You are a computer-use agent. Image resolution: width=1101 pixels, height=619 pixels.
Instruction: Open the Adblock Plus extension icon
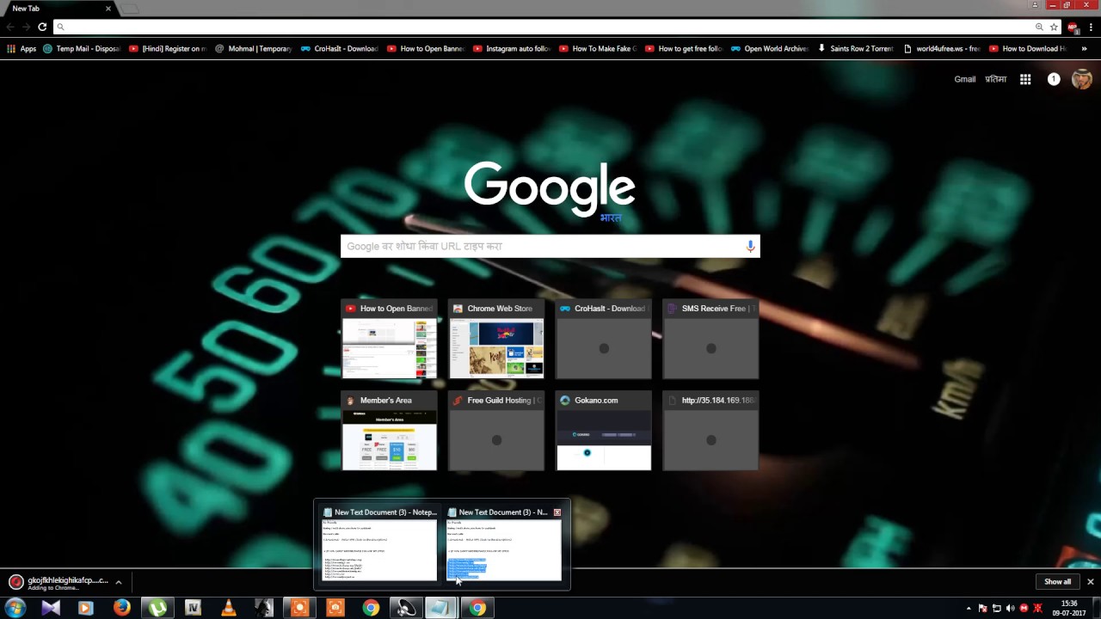[x=1073, y=28]
